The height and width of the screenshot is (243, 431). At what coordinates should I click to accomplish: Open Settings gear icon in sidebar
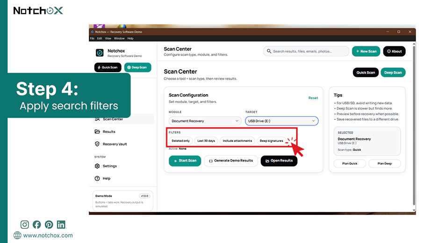[x=97, y=166]
